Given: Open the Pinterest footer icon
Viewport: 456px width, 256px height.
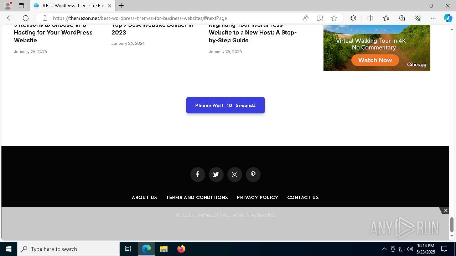Looking at the screenshot, I should coord(253,174).
